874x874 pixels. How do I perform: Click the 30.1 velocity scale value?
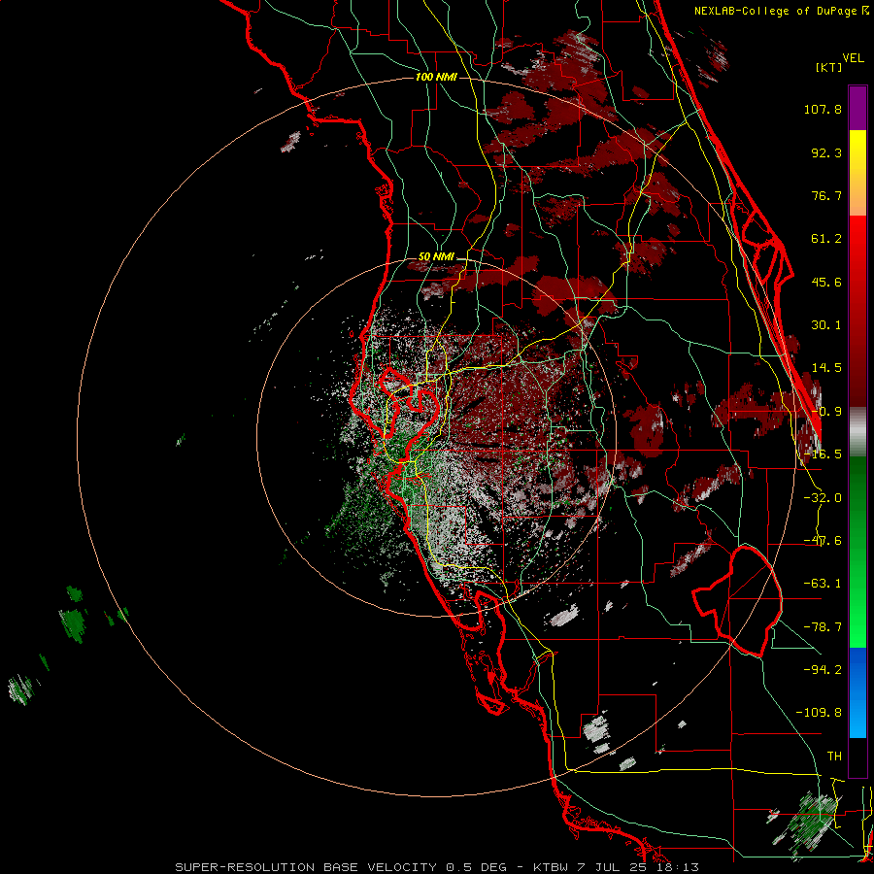pyautogui.click(x=826, y=325)
